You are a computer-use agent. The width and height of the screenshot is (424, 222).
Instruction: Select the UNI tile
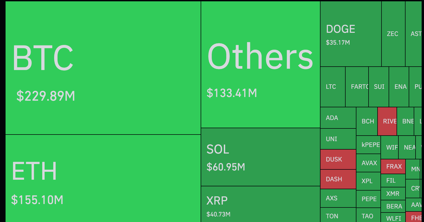[x=338, y=139]
